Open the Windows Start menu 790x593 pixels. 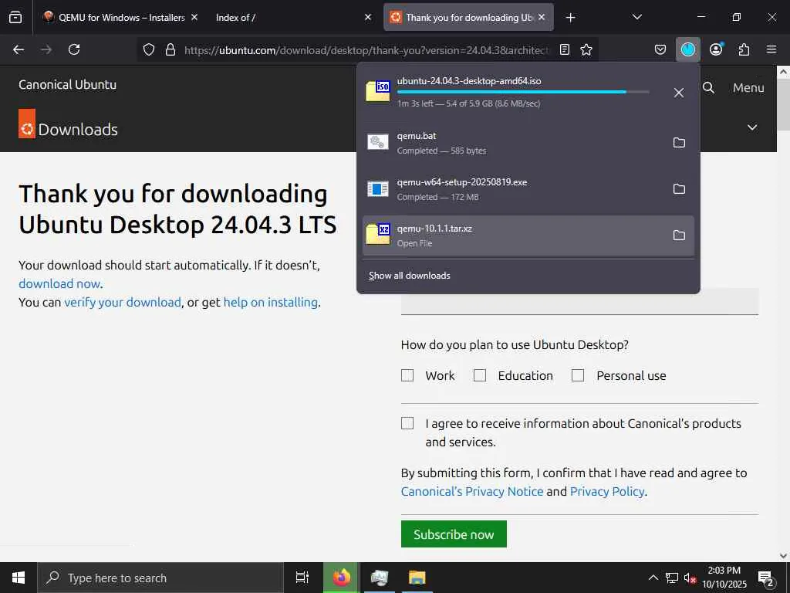(x=19, y=578)
